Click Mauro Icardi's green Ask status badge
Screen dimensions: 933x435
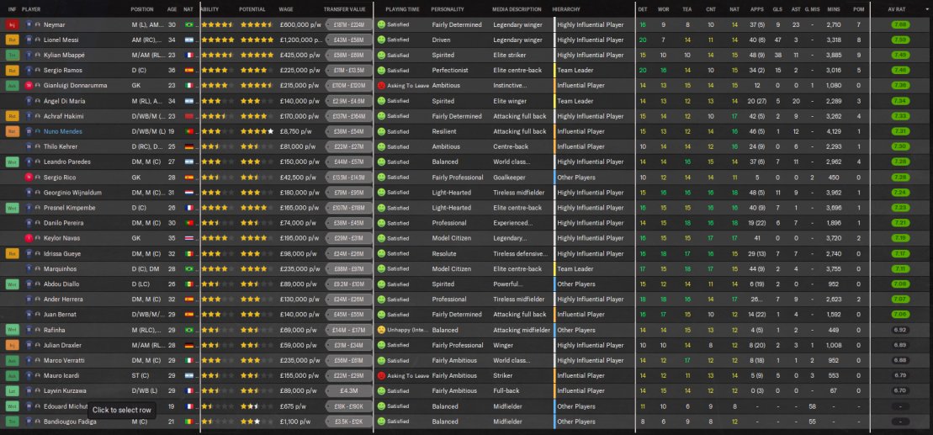tap(12, 375)
